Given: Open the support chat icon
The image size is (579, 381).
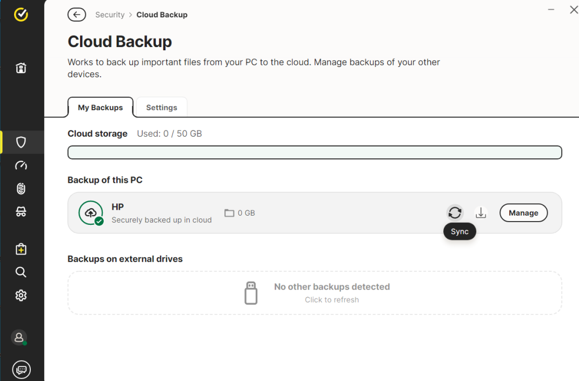Looking at the screenshot, I should [21, 370].
